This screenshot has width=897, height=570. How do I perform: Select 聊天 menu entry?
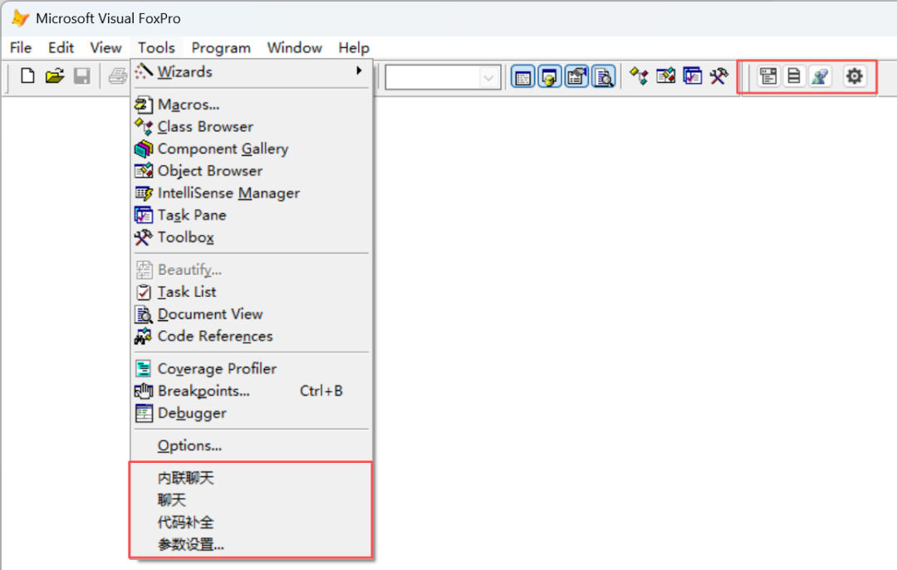click(x=252, y=500)
